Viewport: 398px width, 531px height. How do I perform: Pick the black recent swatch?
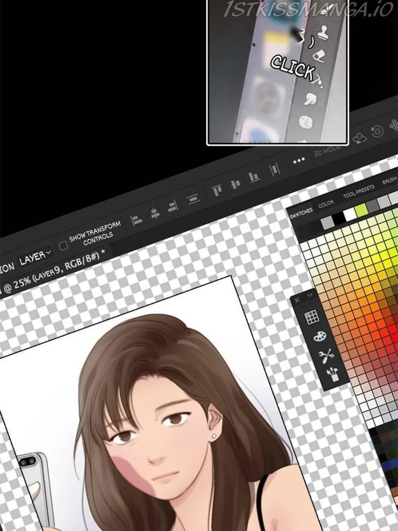[x=338, y=218]
